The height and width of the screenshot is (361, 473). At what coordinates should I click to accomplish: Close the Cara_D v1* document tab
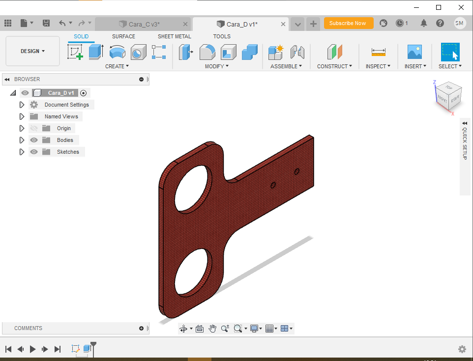click(283, 24)
